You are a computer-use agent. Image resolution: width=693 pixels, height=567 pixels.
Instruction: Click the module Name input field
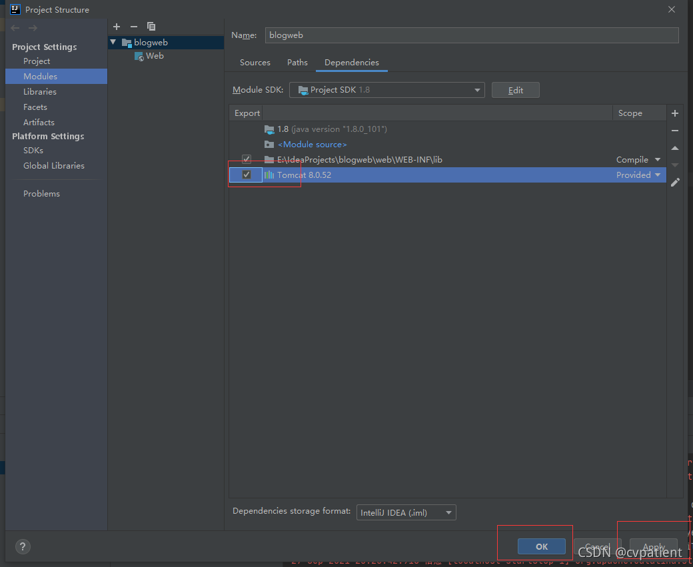472,35
